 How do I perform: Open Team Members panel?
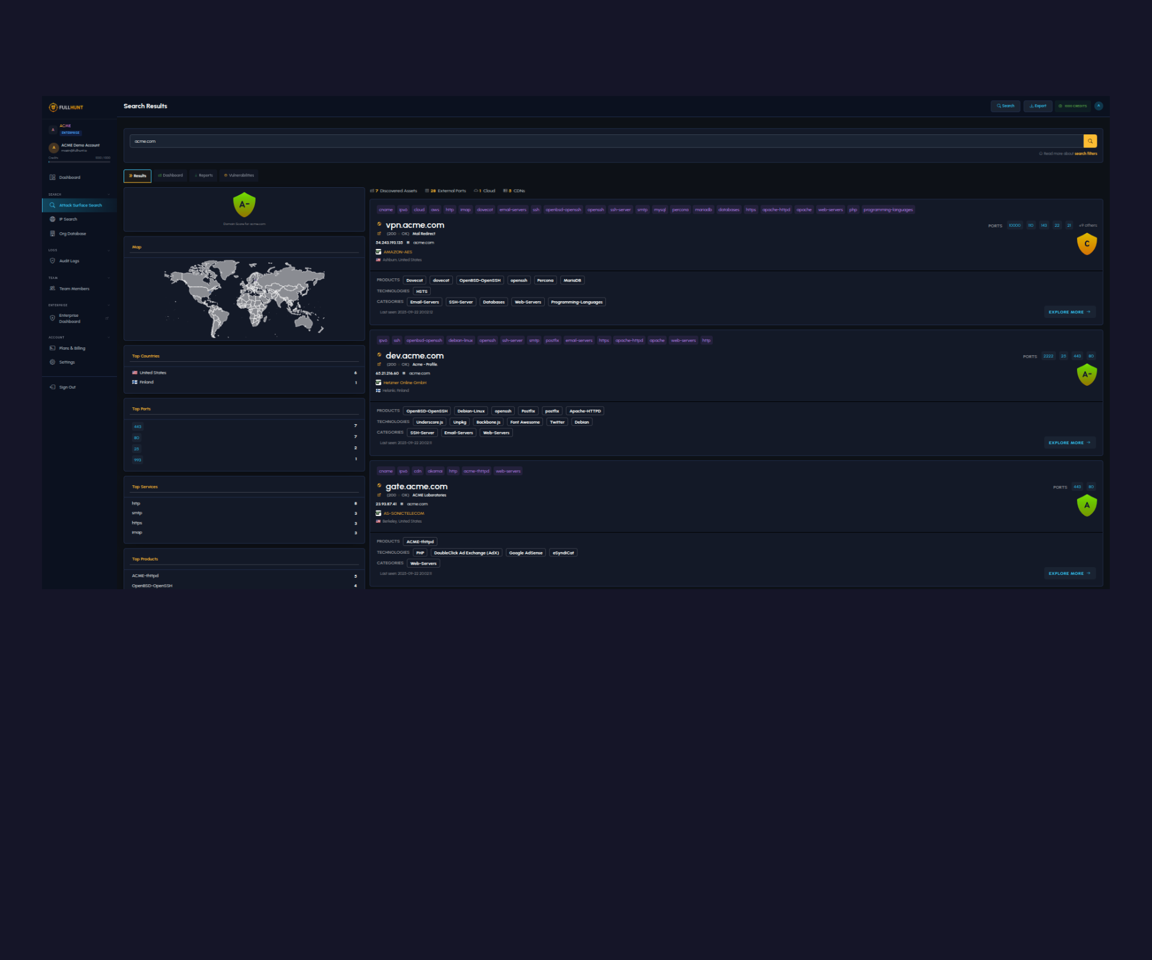pyautogui.click(x=73, y=289)
